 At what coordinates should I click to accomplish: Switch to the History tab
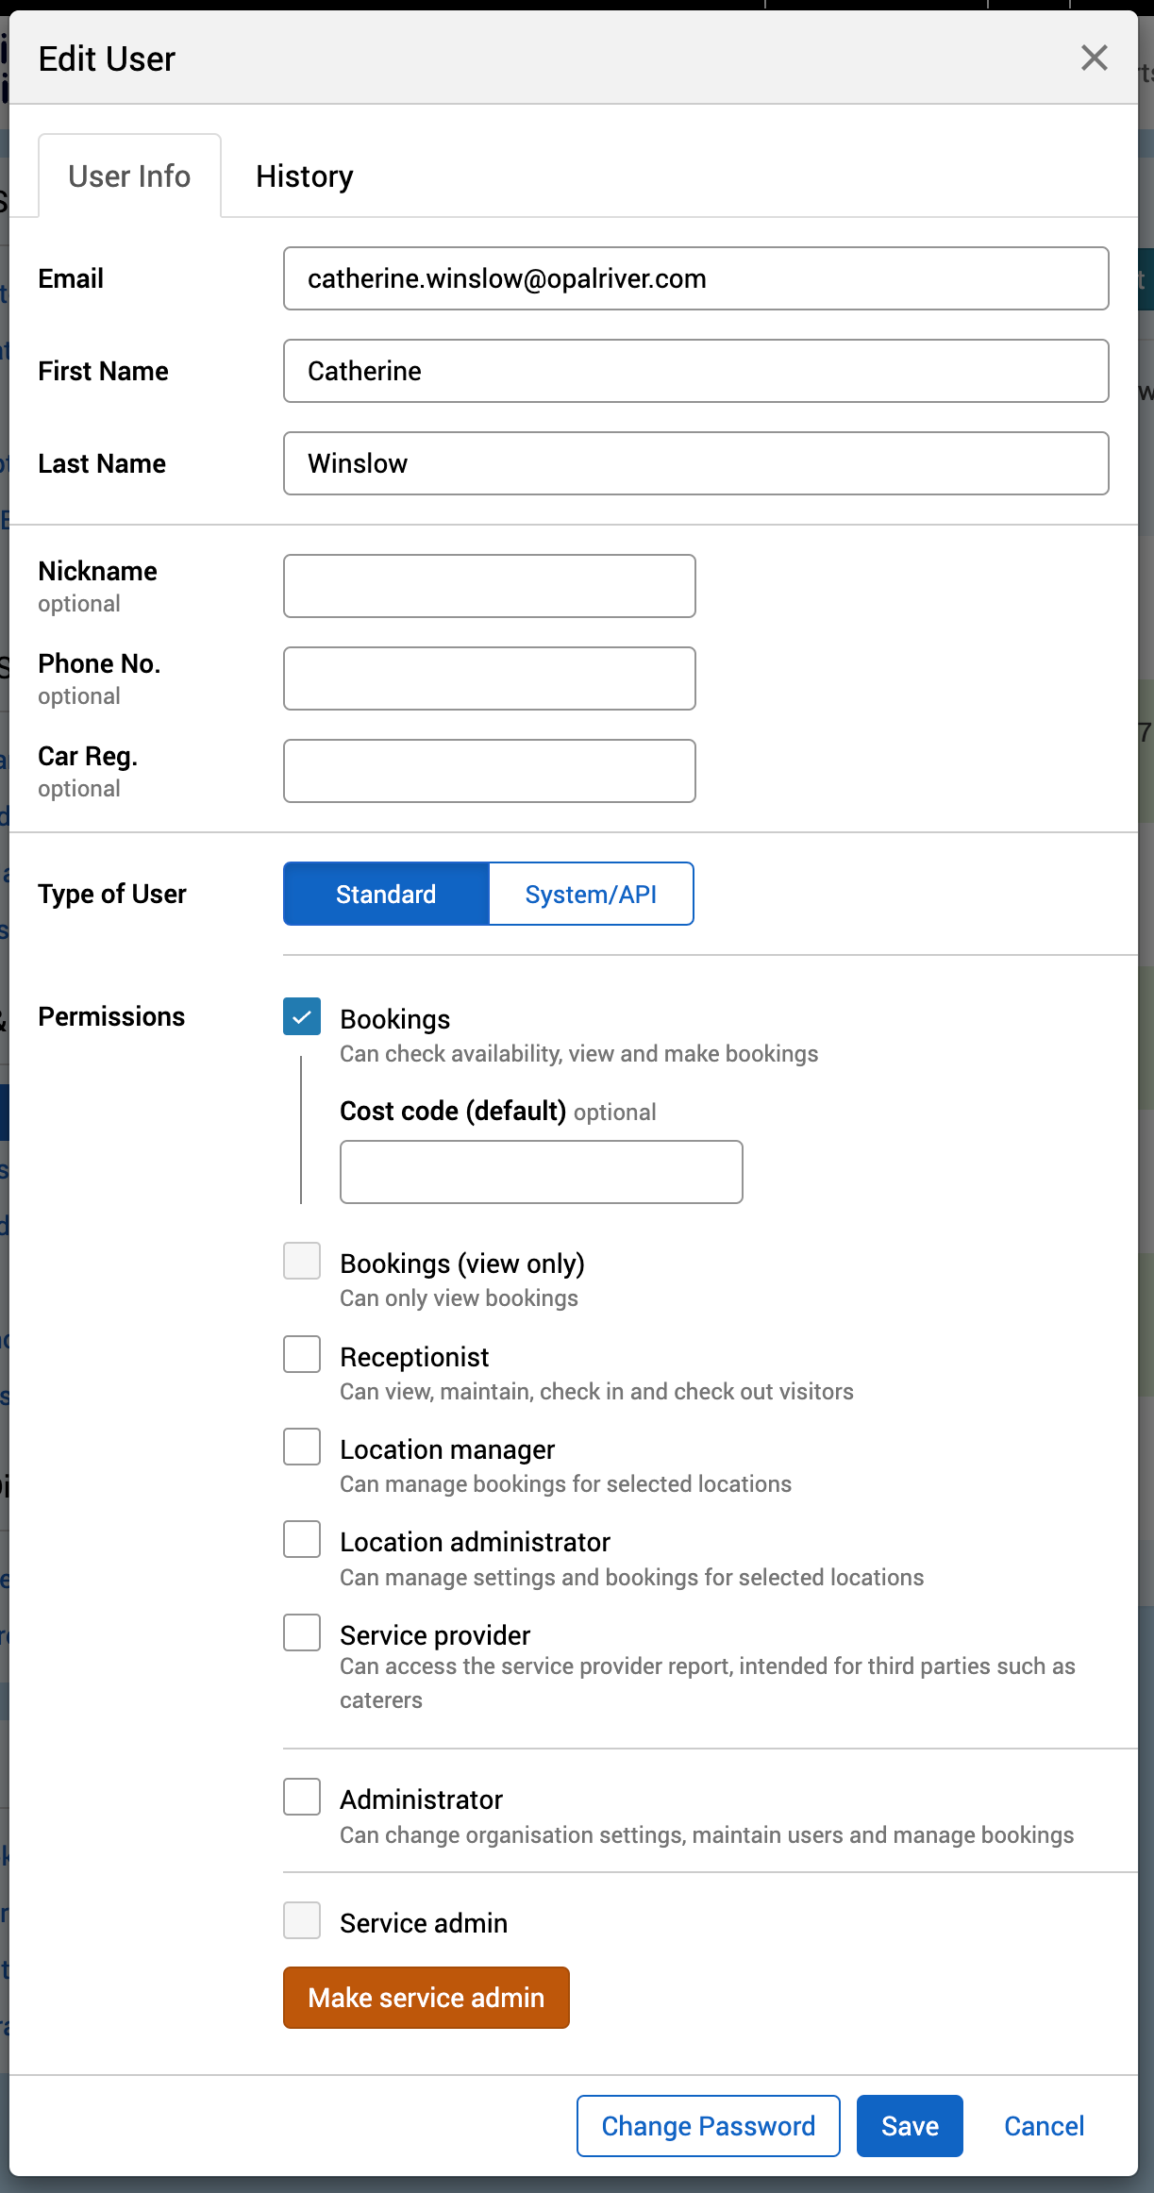(304, 176)
